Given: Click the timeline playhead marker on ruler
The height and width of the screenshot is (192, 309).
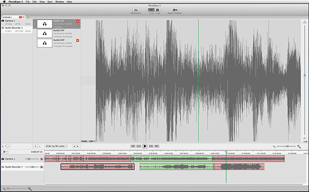Looking at the screenshot, I should [226, 152].
